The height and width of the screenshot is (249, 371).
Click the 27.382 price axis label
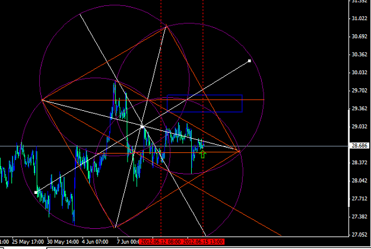[x=359, y=216]
